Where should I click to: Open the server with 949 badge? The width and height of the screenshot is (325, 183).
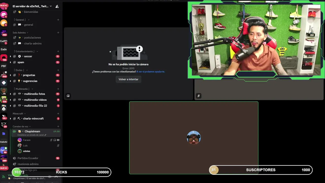[x=4, y=74]
